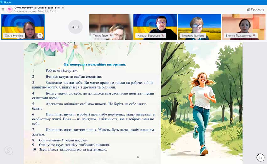Click the participants count and call timer text
This screenshot has height=164, width=267.
tap(35, 11)
